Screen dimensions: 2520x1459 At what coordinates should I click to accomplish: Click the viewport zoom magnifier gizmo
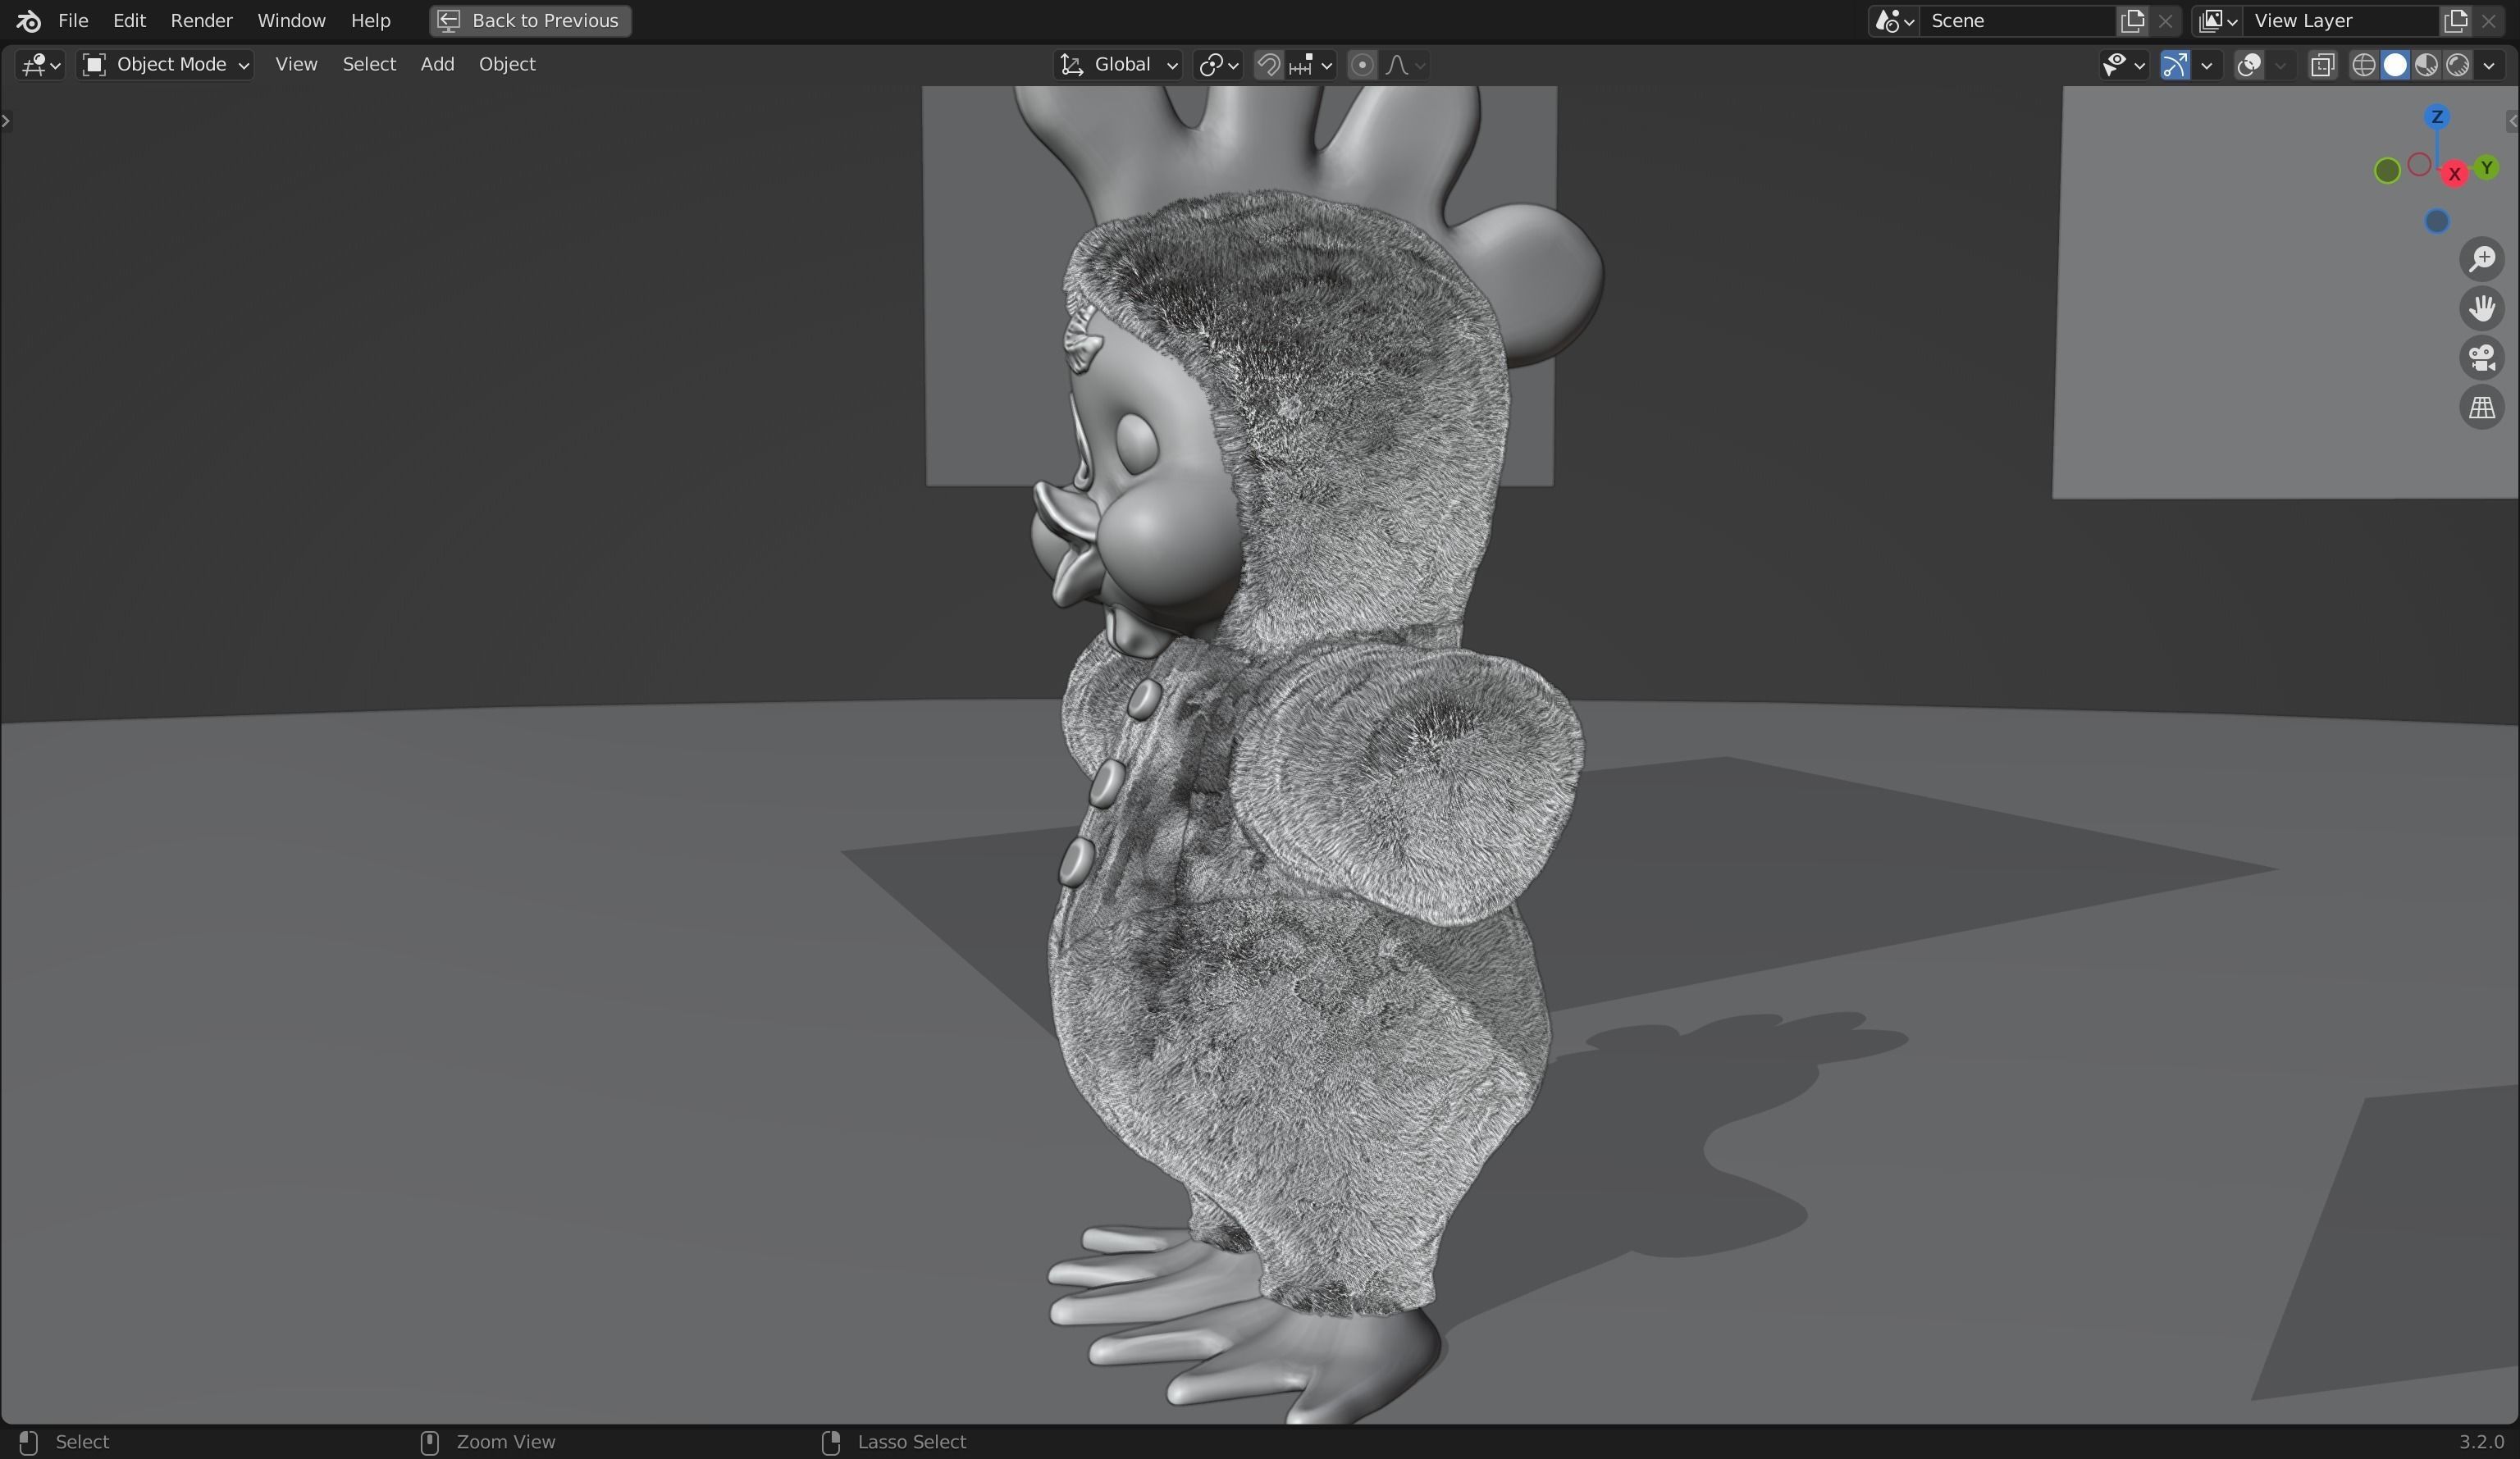click(2482, 259)
